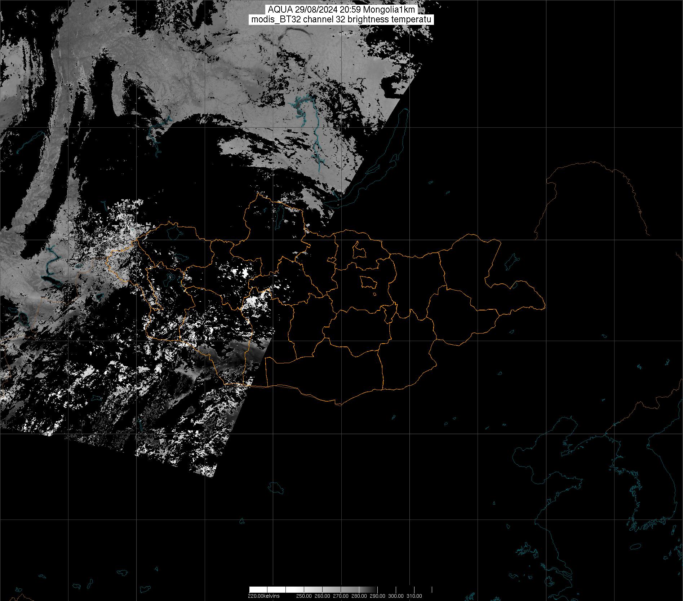
Task: Click the cyan winding reservoir in upper swath
Action: coord(302,108)
